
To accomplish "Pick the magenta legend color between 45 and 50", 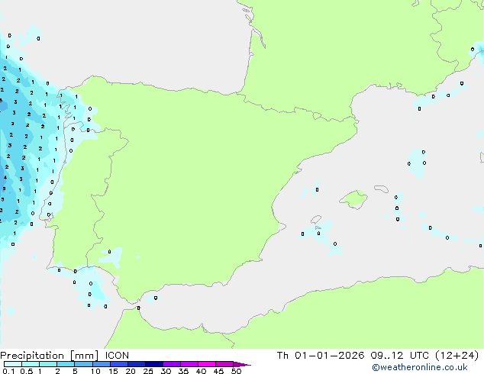I will pos(225,365).
